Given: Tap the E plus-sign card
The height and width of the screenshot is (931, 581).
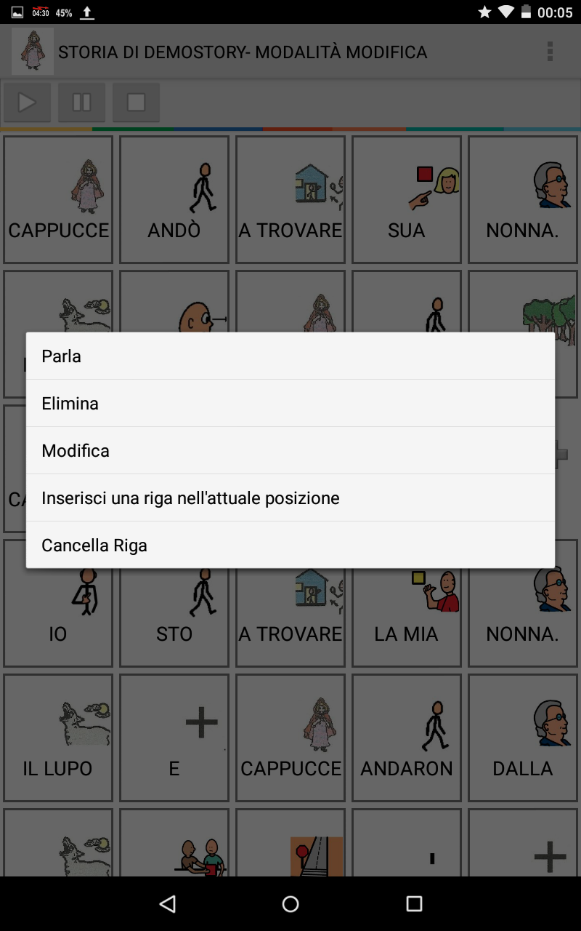Looking at the screenshot, I should (174, 738).
